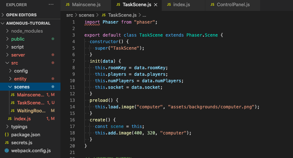Screen dimensions: 293x158
Task: Click the JS icon beside secrets.js
Action: 7,142
